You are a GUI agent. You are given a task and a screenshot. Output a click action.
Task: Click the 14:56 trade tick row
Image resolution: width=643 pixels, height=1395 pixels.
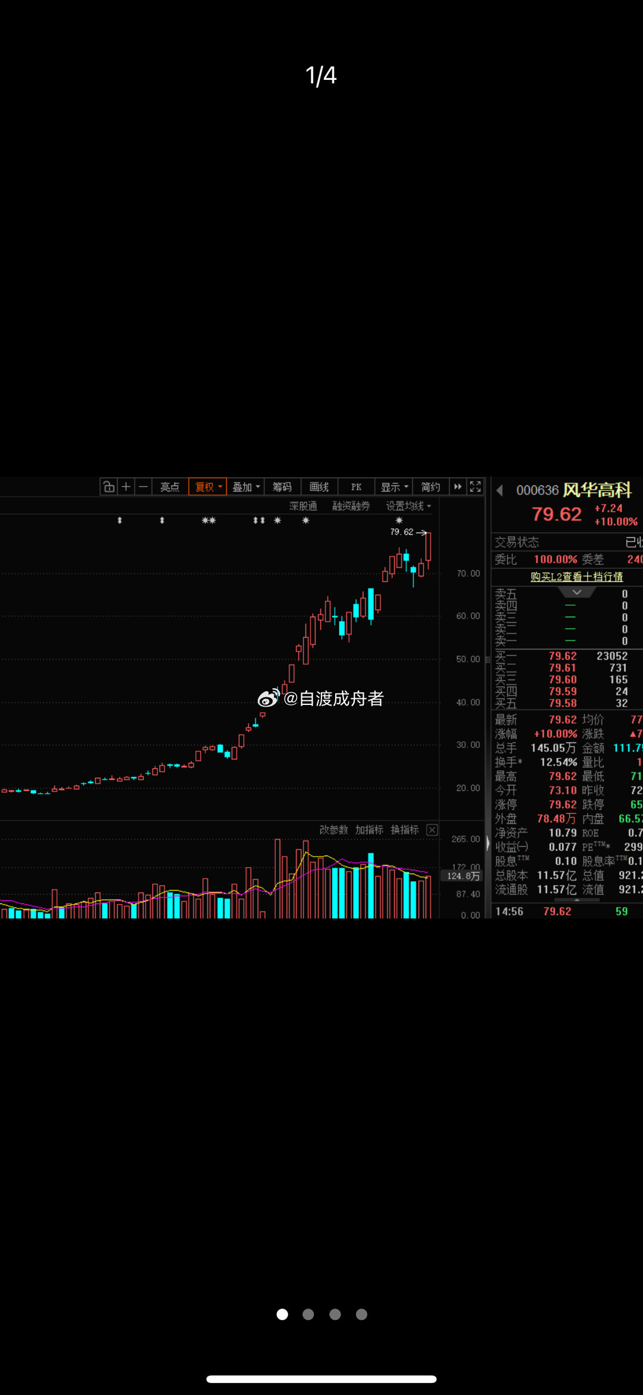pyautogui.click(x=567, y=911)
